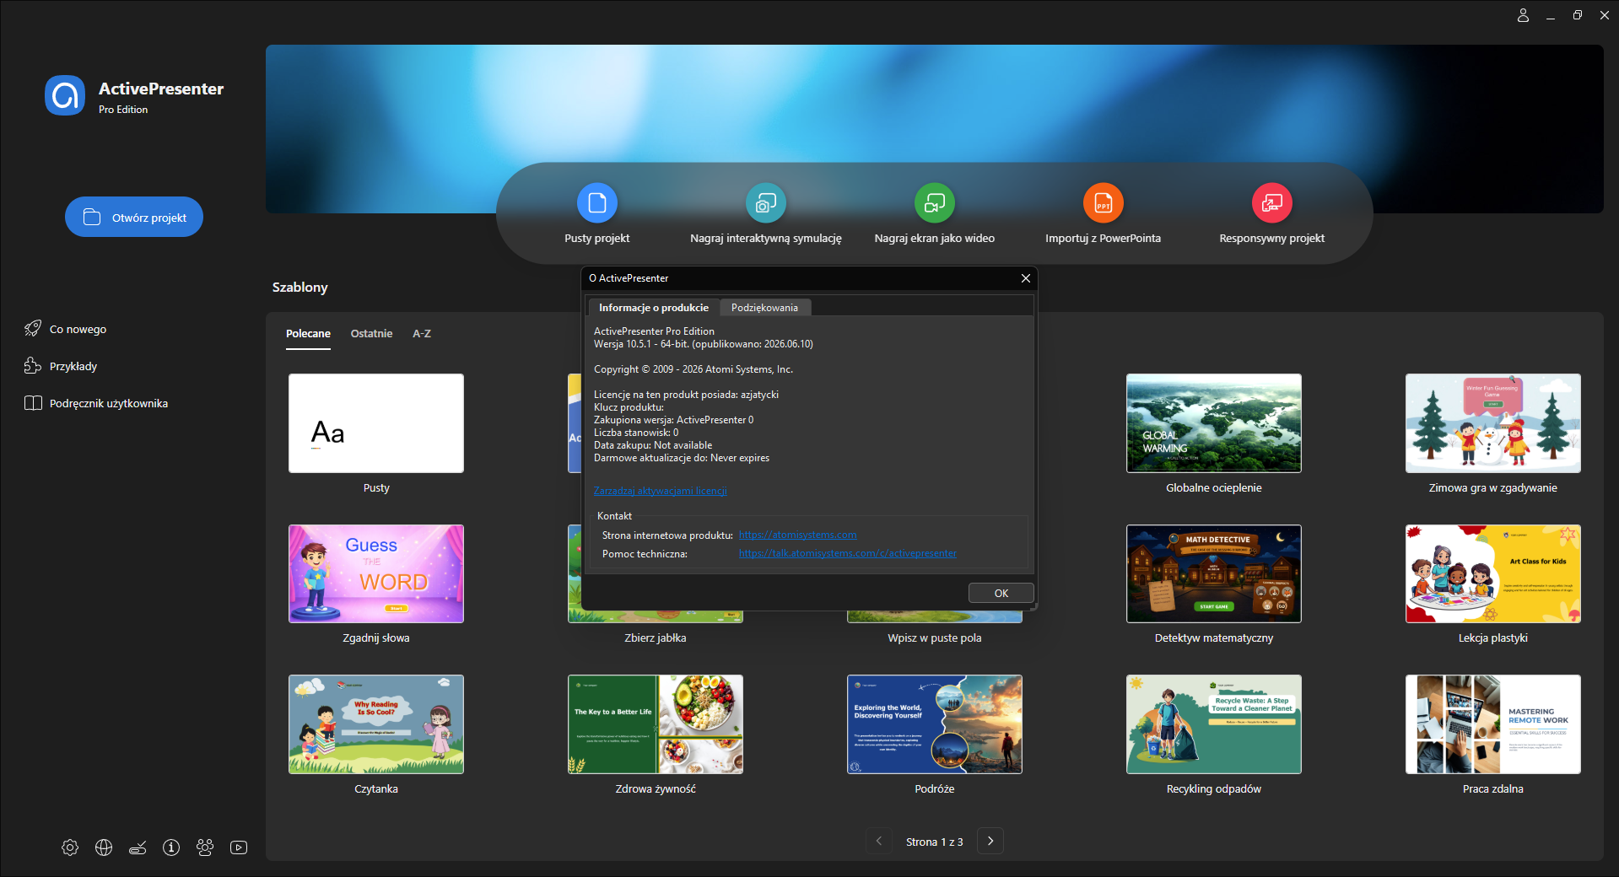Image resolution: width=1619 pixels, height=877 pixels.
Task: Select the Zimowa gra w zgadywanie template
Action: 1493,423
